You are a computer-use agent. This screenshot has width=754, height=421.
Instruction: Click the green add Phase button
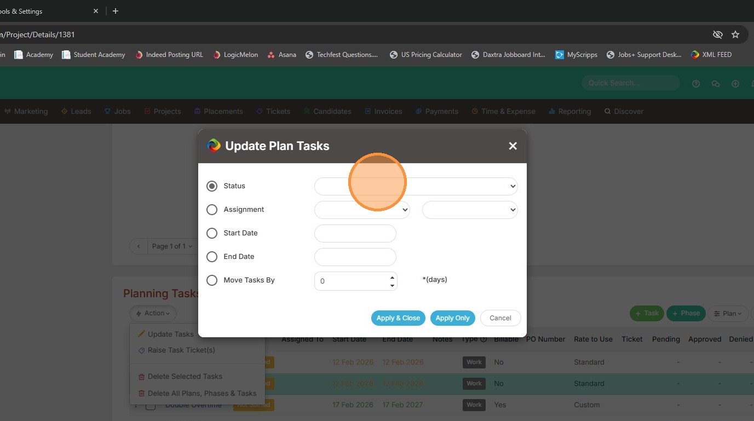(686, 313)
